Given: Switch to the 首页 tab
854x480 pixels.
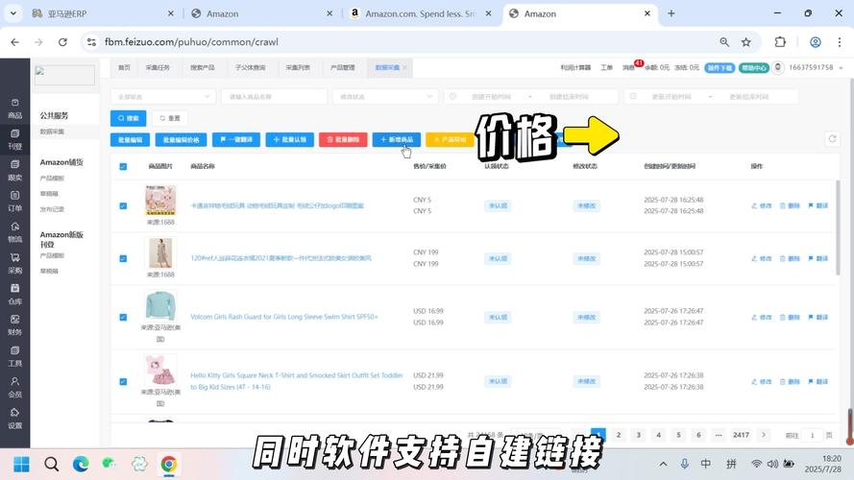Looking at the screenshot, I should tap(124, 67).
